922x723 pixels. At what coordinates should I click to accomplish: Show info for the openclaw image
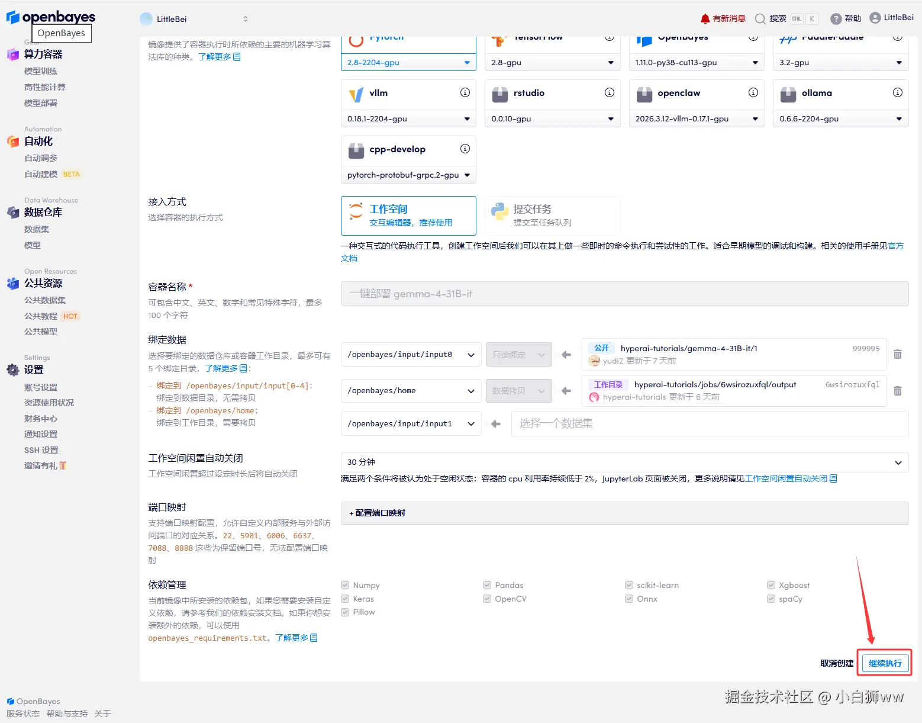click(x=753, y=92)
